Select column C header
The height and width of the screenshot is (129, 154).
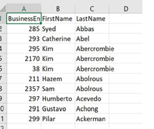point(92,9)
